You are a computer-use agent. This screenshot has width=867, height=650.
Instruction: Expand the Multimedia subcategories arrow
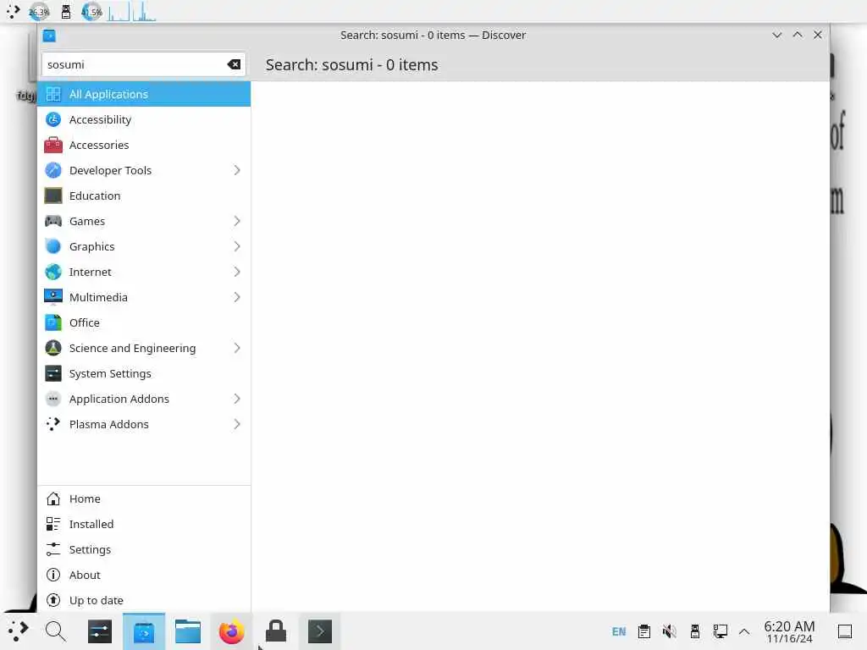pyautogui.click(x=237, y=297)
